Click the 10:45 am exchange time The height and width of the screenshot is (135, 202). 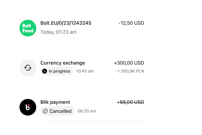click(x=85, y=71)
